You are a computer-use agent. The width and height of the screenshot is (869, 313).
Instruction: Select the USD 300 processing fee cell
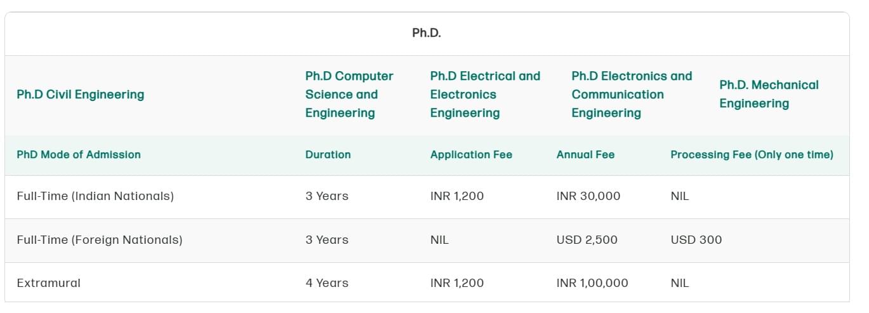tap(696, 240)
